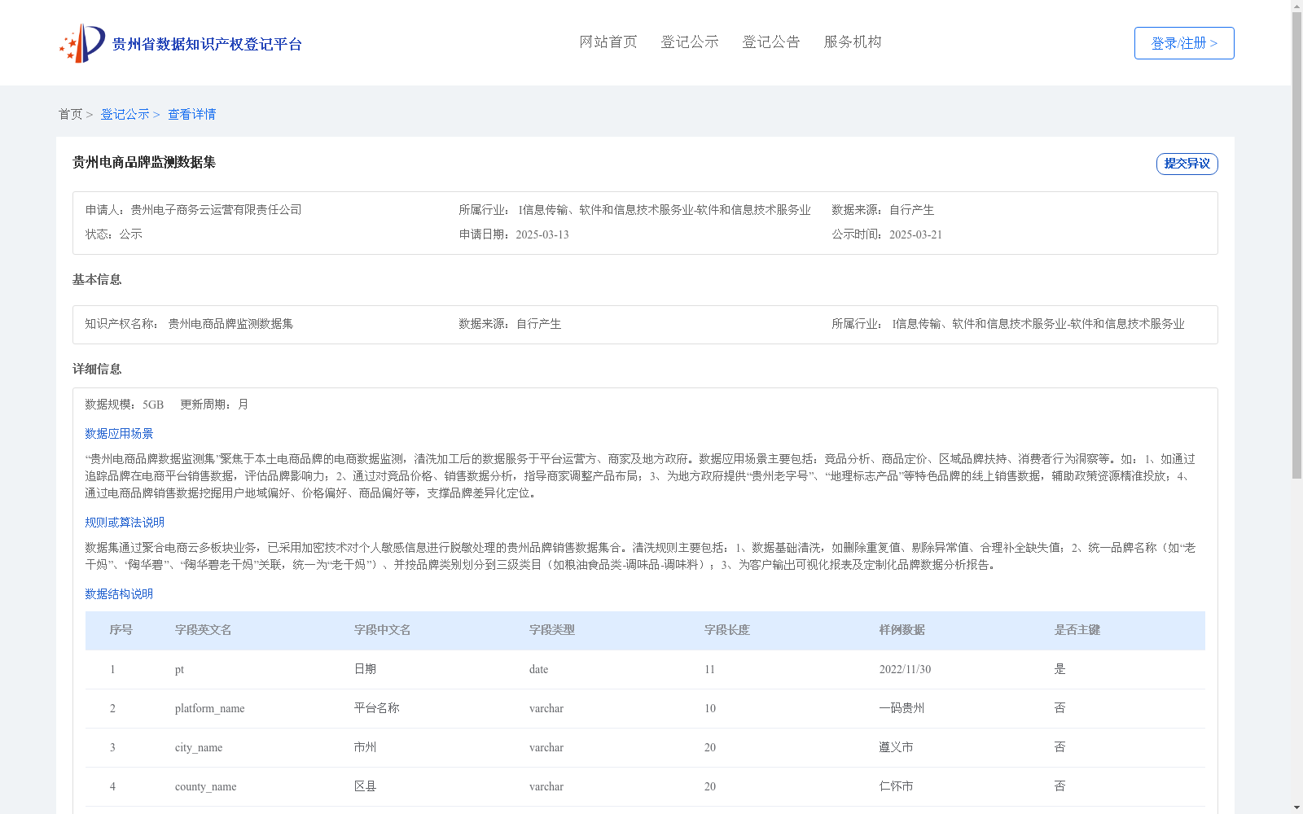Click the 详细信息 section heading
The image size is (1303, 814).
[97, 370]
